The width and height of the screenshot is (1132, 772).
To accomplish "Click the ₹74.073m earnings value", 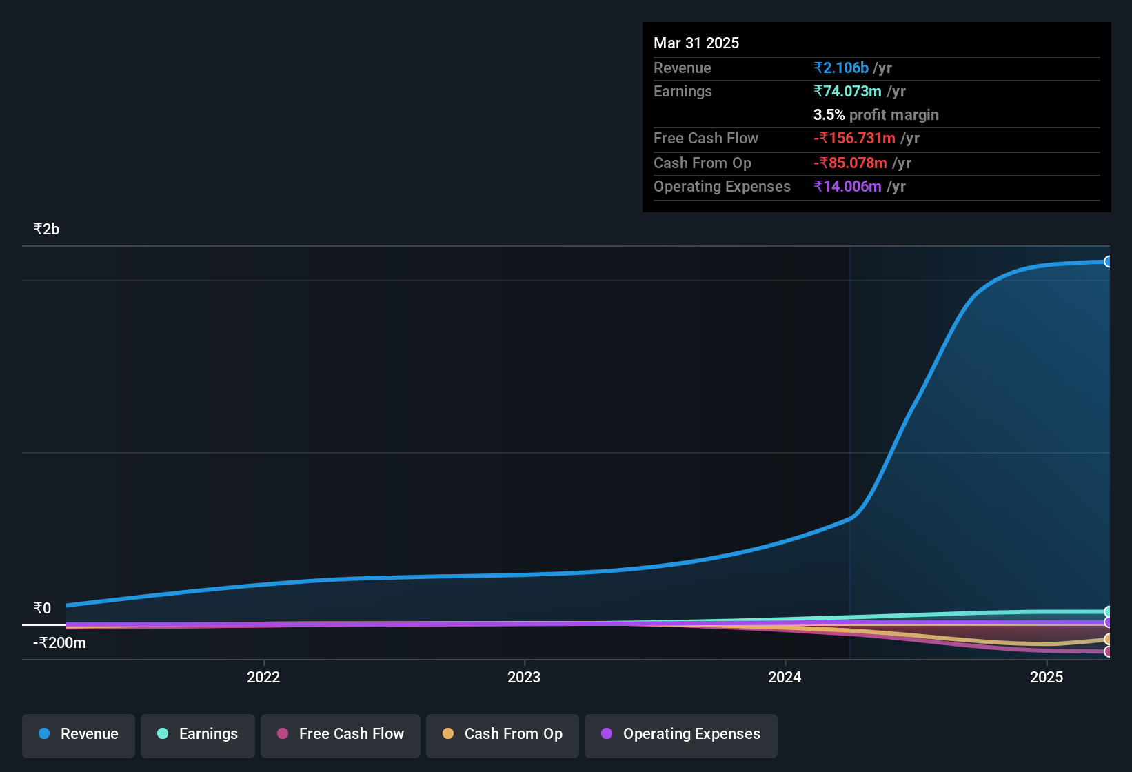I will pyautogui.click(x=847, y=92).
